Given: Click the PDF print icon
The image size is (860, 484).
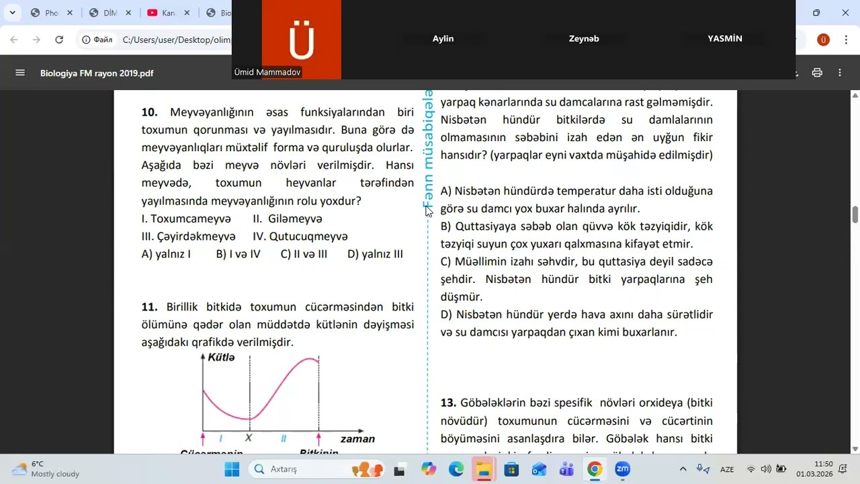Looking at the screenshot, I should tap(817, 73).
